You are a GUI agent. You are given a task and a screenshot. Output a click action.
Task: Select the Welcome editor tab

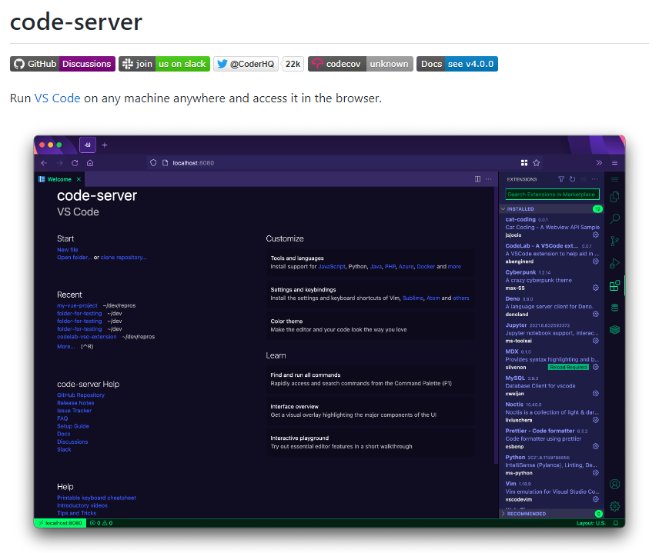(59, 179)
